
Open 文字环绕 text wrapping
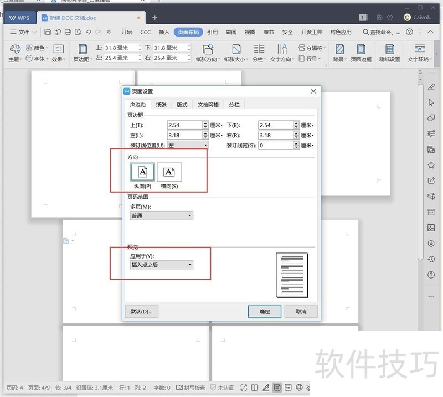(420, 53)
